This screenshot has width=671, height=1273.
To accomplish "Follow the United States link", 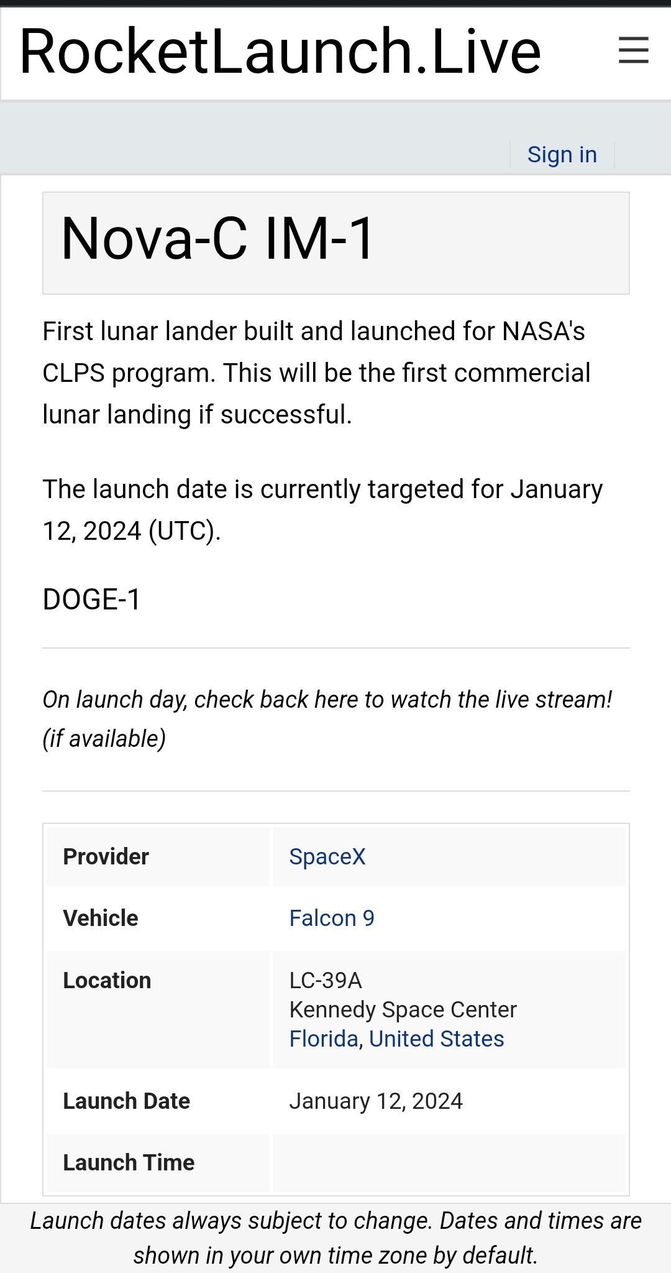I will (436, 1039).
